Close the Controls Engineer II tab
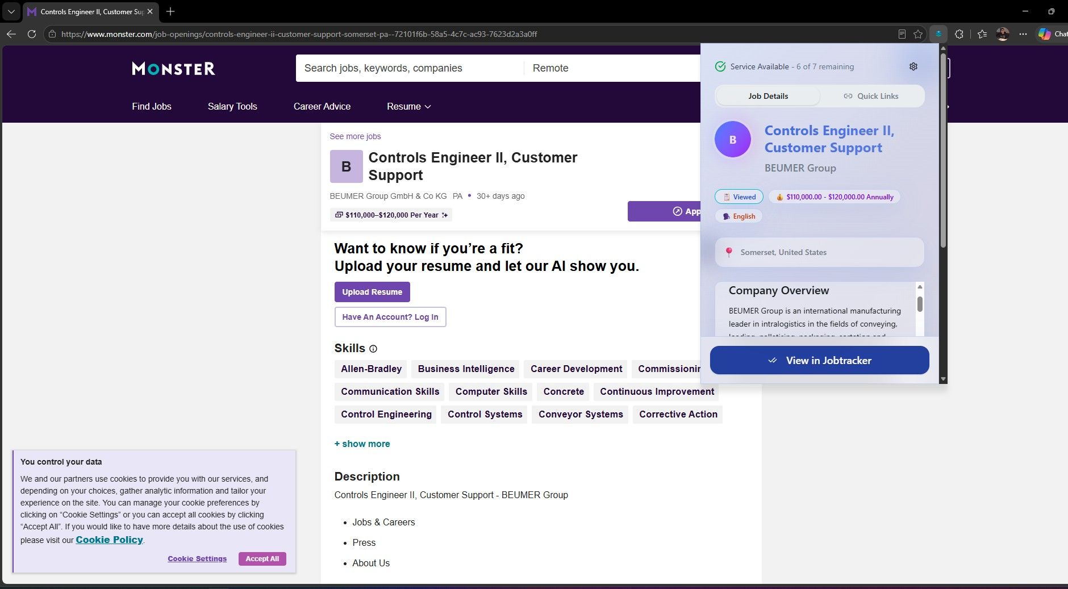The width and height of the screenshot is (1068, 589). pos(150,11)
